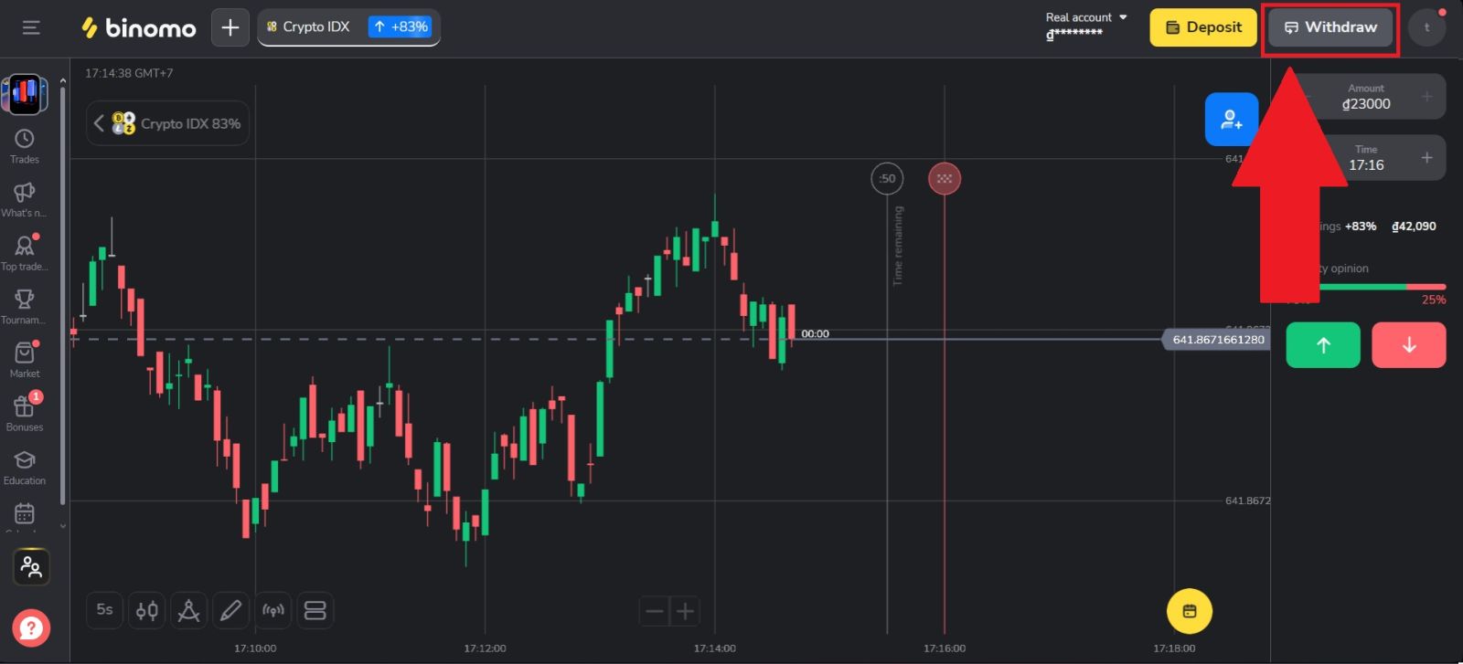Click the yellow Deposit button

tap(1203, 27)
